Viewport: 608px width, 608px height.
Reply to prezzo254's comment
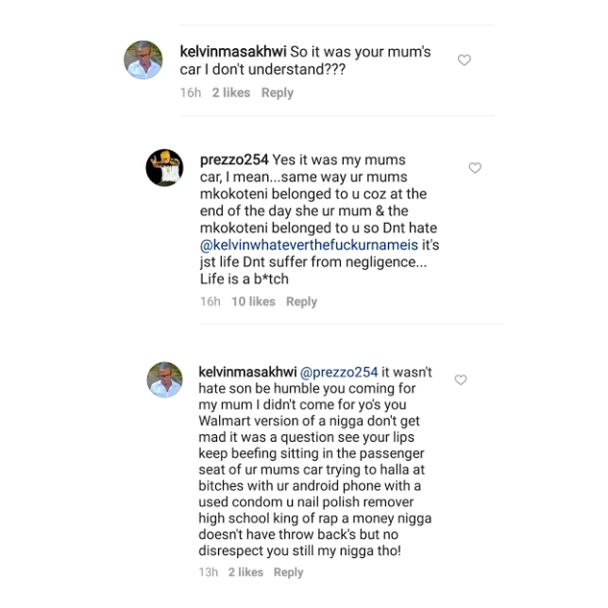(x=302, y=302)
